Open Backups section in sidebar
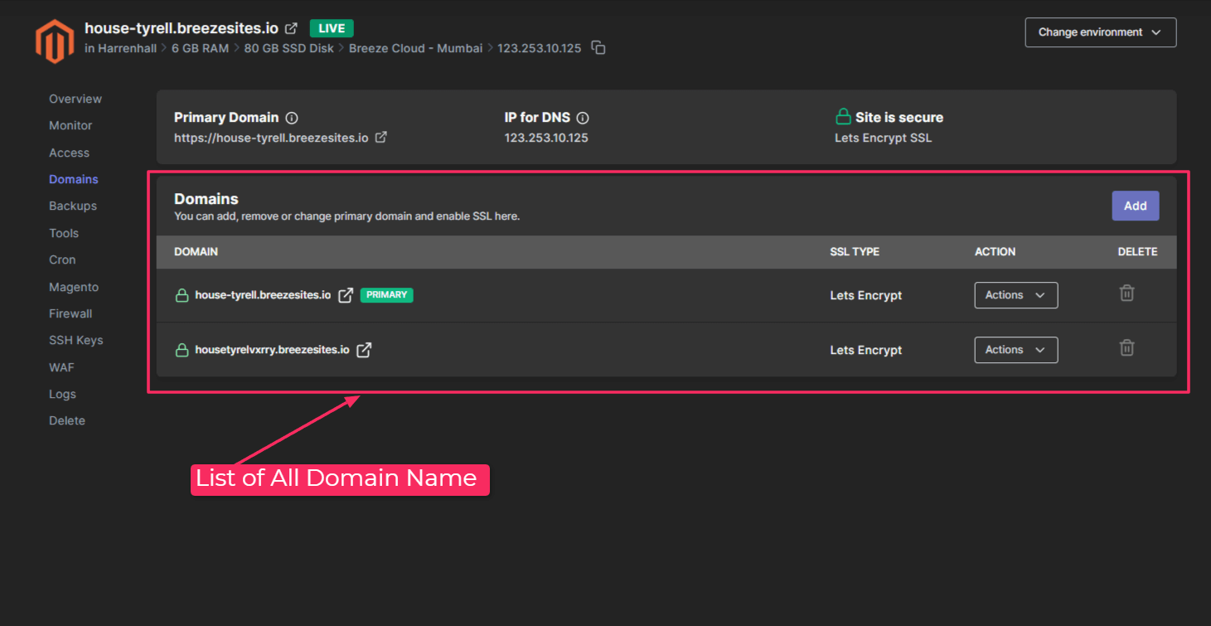This screenshot has width=1211, height=626. point(73,206)
